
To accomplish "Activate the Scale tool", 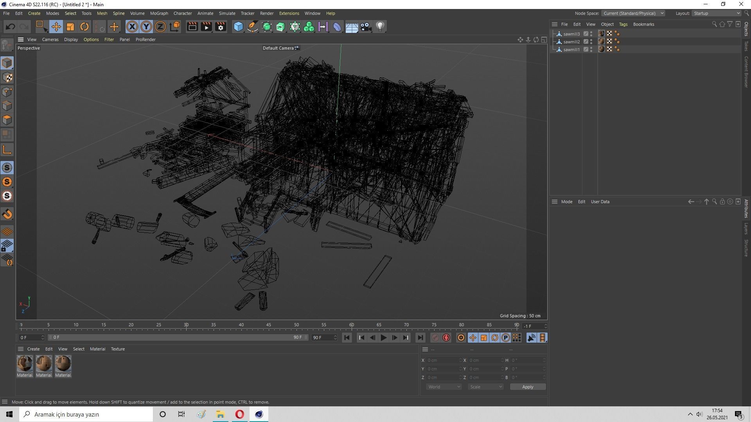I will 70,27.
